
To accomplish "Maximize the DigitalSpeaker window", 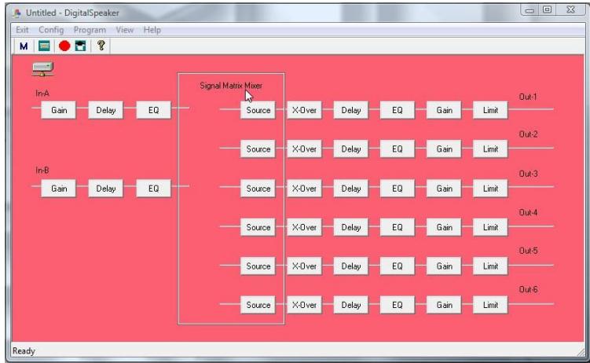I will click(x=547, y=9).
